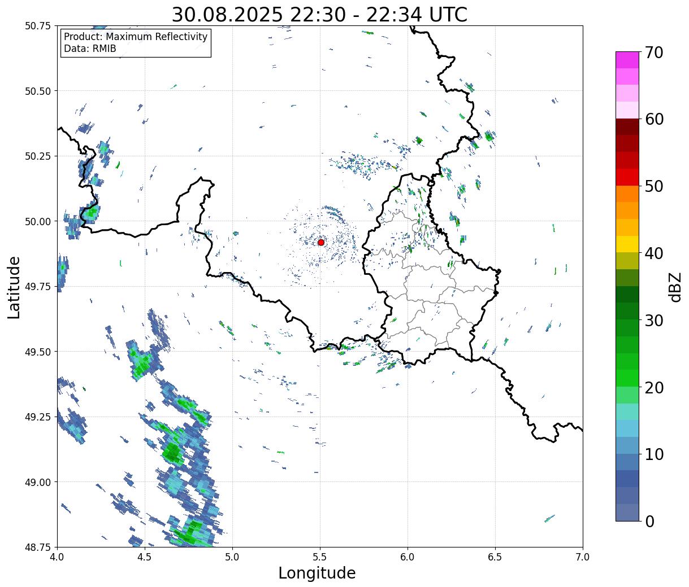Click the longitude tick label 4.5
689x587 pixels.
pos(145,557)
